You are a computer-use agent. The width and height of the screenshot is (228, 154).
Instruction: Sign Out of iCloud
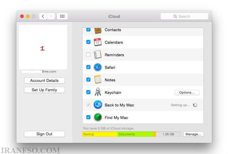(x=44, y=134)
